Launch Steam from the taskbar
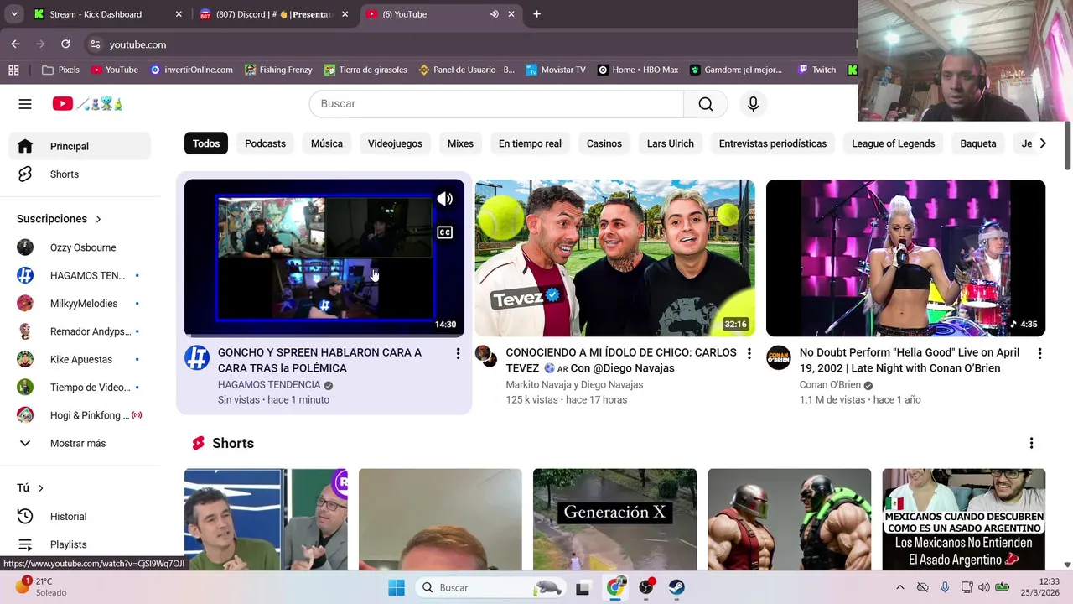Screen dimensions: 1073x604 676,587
